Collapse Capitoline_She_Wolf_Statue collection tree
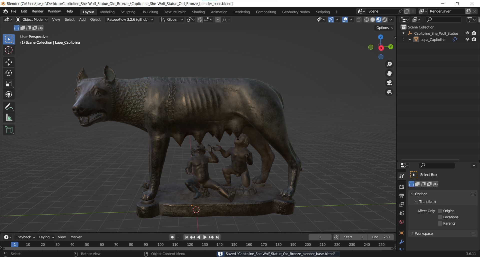This screenshot has width=480, height=257. coord(403,33)
